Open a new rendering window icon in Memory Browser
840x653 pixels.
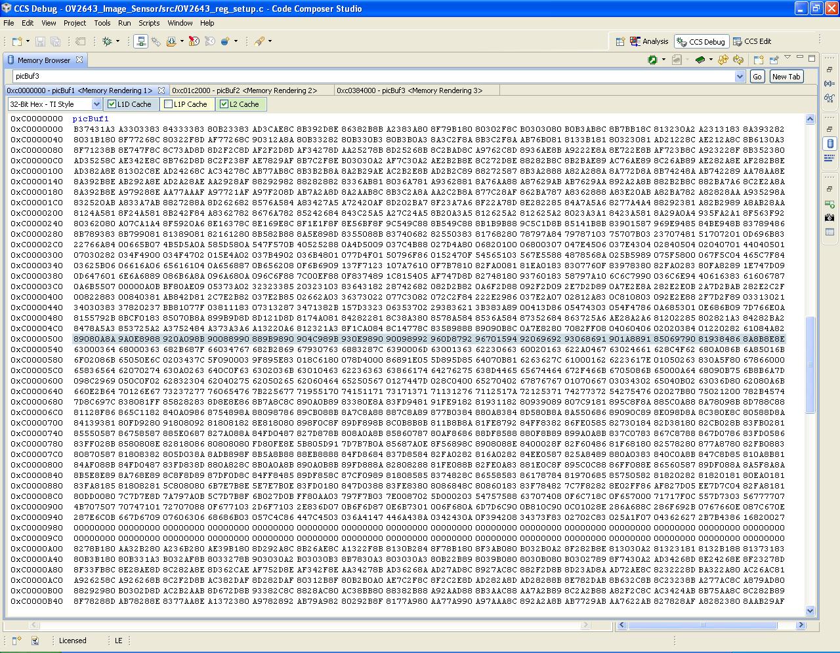tap(759, 60)
